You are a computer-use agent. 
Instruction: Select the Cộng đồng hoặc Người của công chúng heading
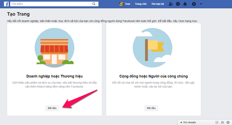(154, 76)
